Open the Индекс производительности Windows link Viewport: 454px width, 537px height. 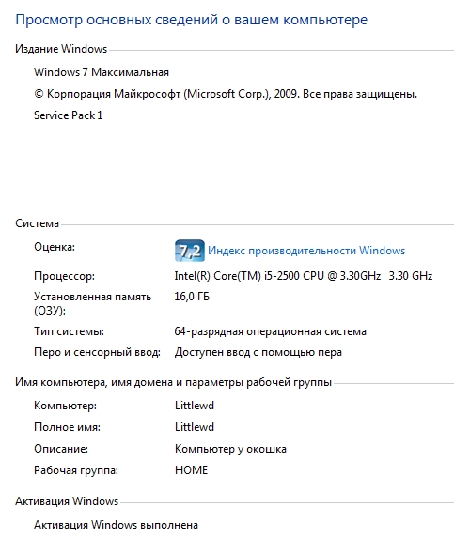pyautogui.click(x=306, y=251)
